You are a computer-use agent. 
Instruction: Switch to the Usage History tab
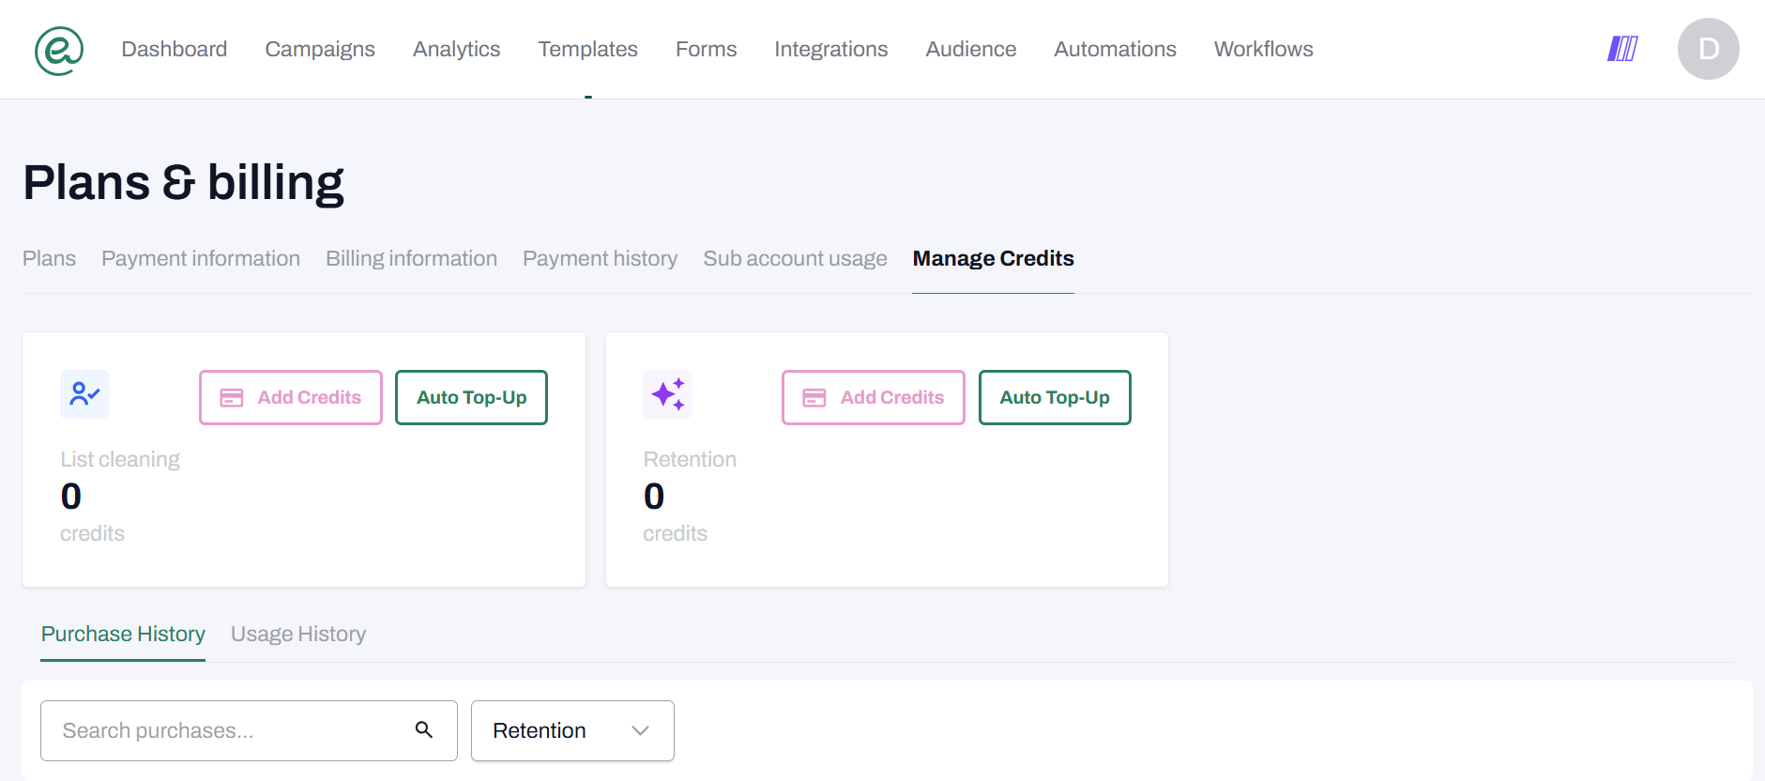[298, 635]
